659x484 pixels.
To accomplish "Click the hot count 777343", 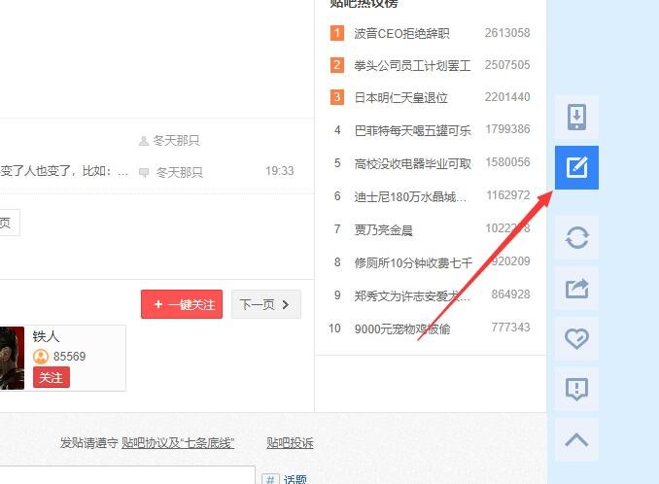I will point(510,328).
